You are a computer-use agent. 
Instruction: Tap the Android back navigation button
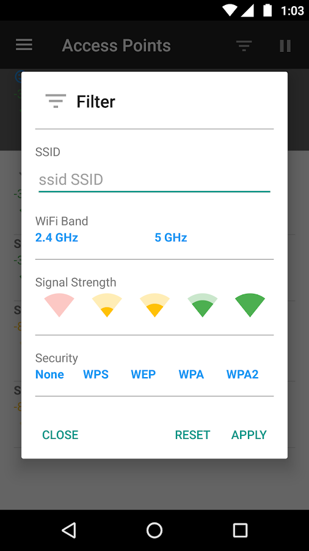coord(68,530)
